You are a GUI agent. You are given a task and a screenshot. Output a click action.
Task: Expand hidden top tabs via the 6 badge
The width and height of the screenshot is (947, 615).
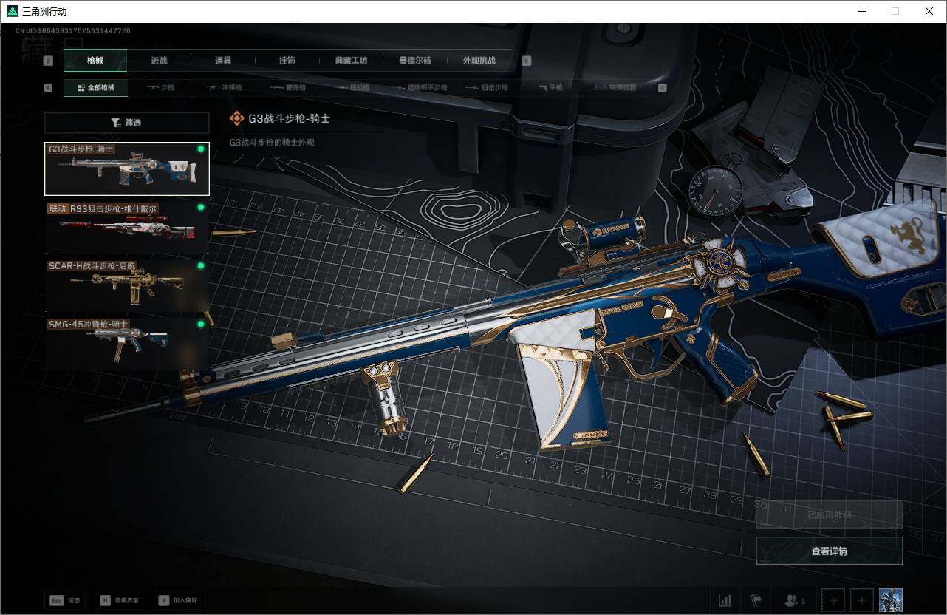pyautogui.click(x=526, y=61)
